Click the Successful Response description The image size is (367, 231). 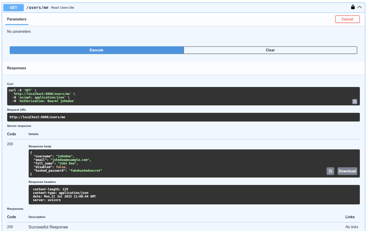click(x=48, y=227)
